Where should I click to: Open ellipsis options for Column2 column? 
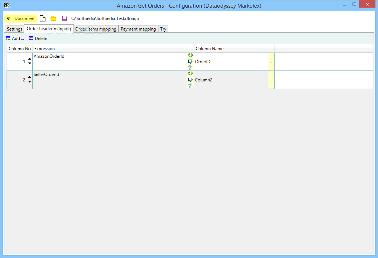coord(271,80)
